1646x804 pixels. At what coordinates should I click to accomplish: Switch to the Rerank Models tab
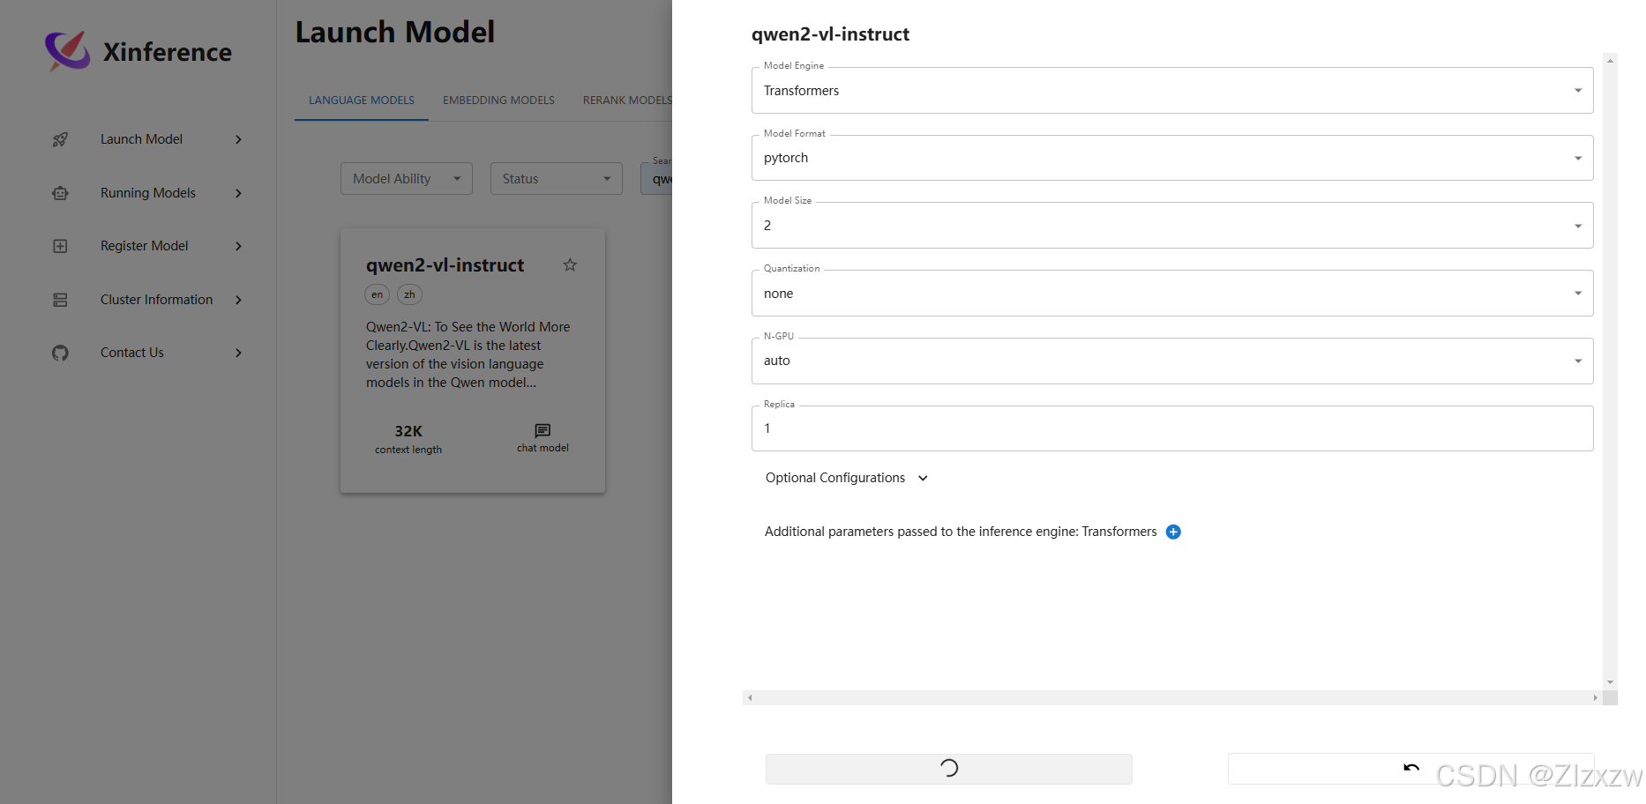[x=627, y=100]
